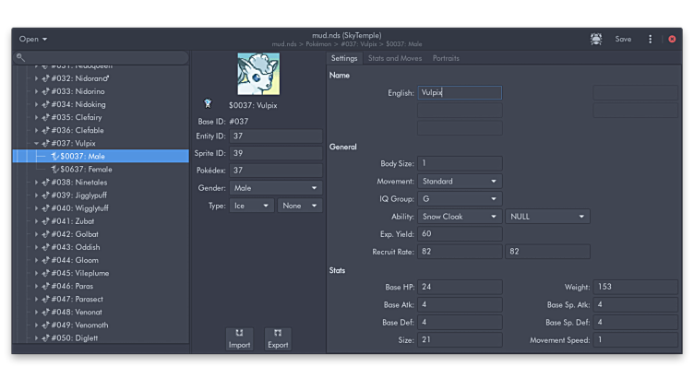Open the Movement Standard dropdown
Screen dimensions: 694x390
[x=459, y=182]
